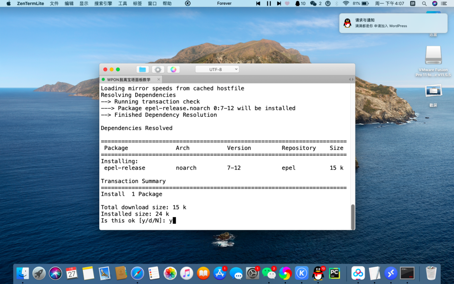Viewport: 454px width, 284px height.
Task: Click the Kugou K icon in menu bar
Action: click(x=188, y=4)
